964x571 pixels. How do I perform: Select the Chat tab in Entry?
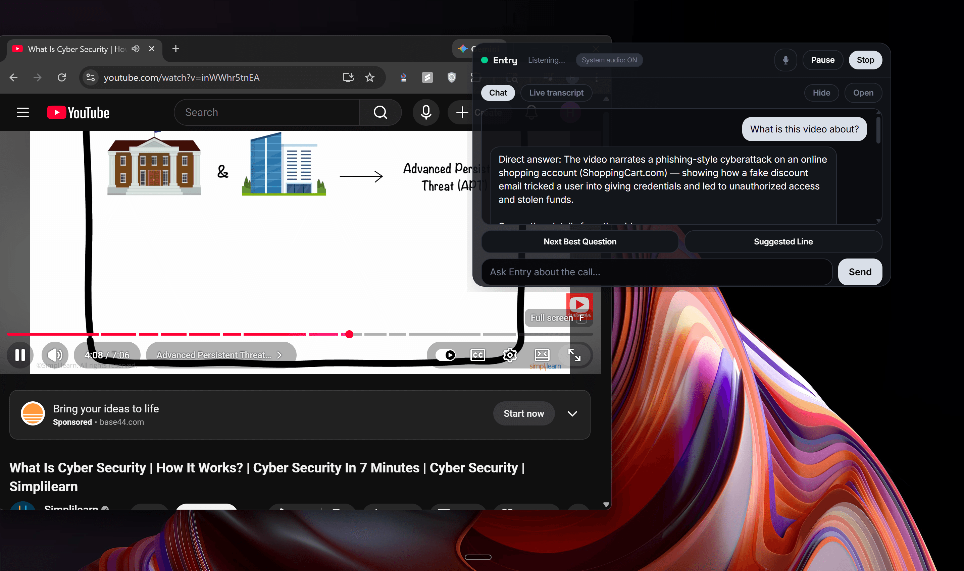(498, 93)
